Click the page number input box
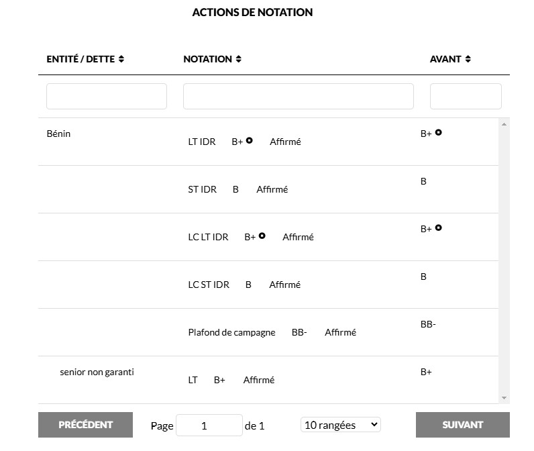 tap(209, 425)
